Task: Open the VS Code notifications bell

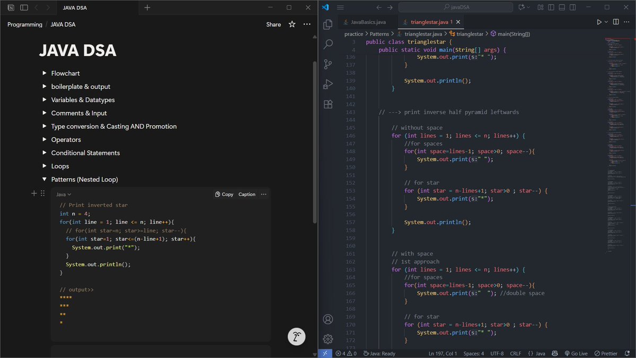Action: click(628, 353)
